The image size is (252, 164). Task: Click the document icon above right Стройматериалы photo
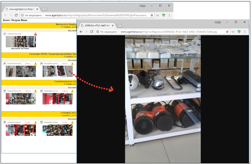tap(41, 91)
